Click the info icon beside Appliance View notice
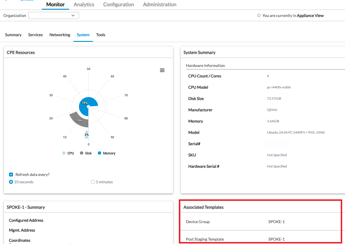 259,16
